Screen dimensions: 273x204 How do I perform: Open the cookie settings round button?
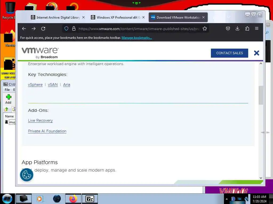tap(27, 175)
